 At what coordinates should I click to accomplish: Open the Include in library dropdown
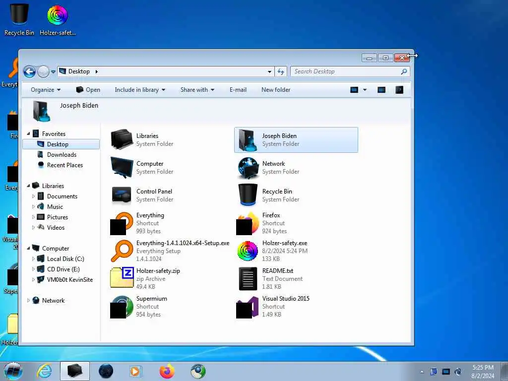tap(140, 90)
